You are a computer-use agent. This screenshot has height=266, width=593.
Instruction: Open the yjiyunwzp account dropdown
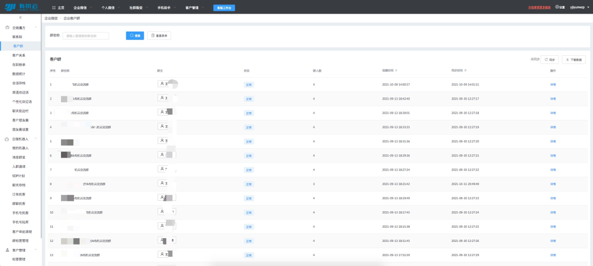point(578,8)
